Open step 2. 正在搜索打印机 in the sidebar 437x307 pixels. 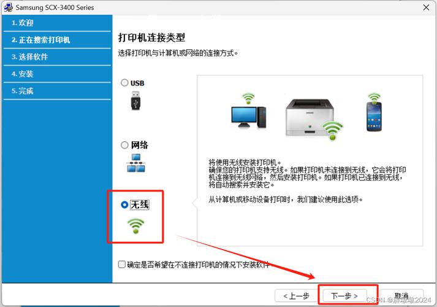point(57,40)
